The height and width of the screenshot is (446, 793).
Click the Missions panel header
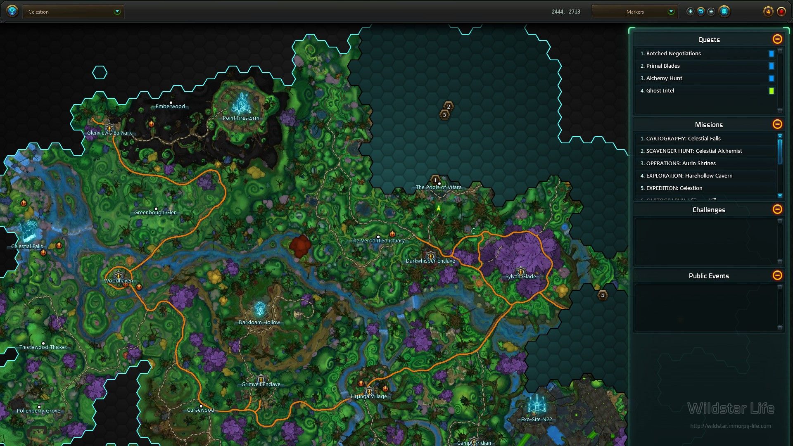click(x=709, y=125)
